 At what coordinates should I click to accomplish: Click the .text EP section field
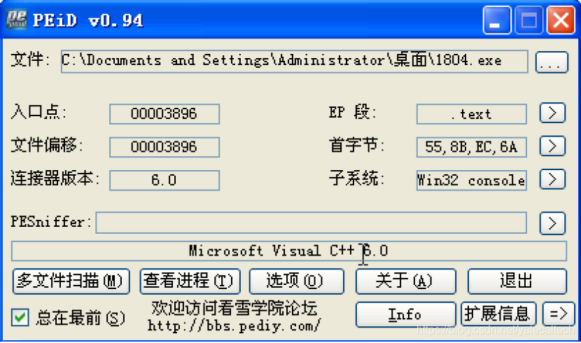472,113
